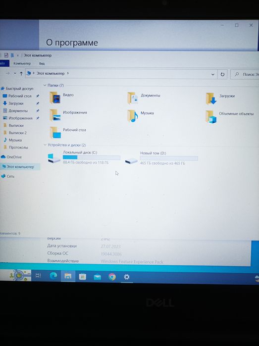Select Локальный диск (C:) drive

point(84,157)
